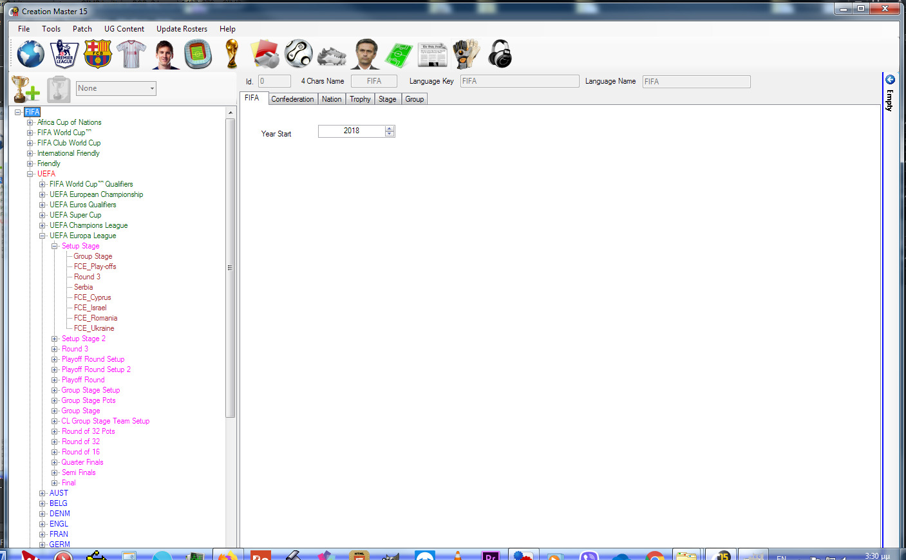
Task: Open the FC Barcelona teams crest icon
Action: (98, 54)
